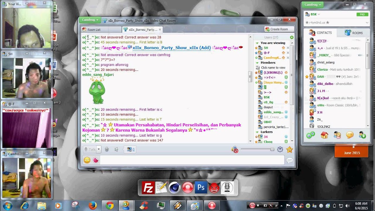Click the Winamp lightning icon in taskbar
Screen dimensions: 375x211
tap(178, 206)
